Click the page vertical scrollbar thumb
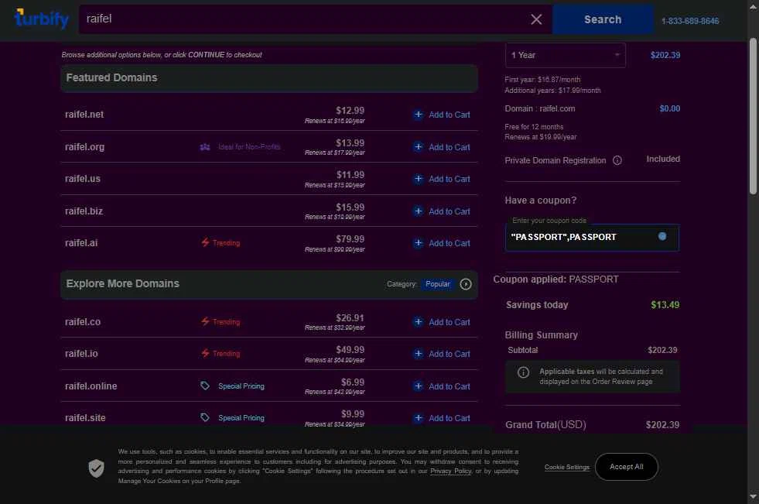Image resolution: width=759 pixels, height=504 pixels. (753, 116)
